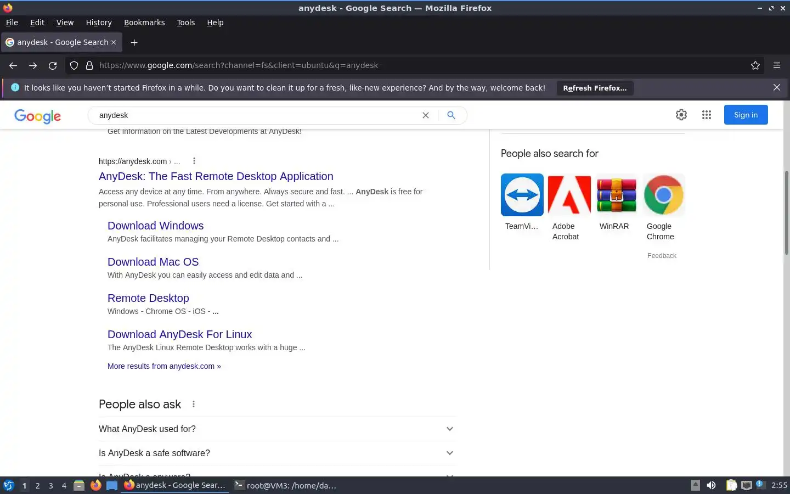Click the update notifier tray icon
790x494 pixels.
pyautogui.click(x=760, y=485)
